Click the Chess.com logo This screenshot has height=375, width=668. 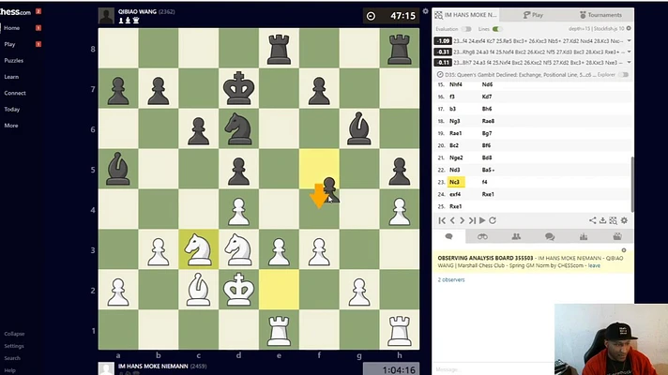pyautogui.click(x=15, y=12)
